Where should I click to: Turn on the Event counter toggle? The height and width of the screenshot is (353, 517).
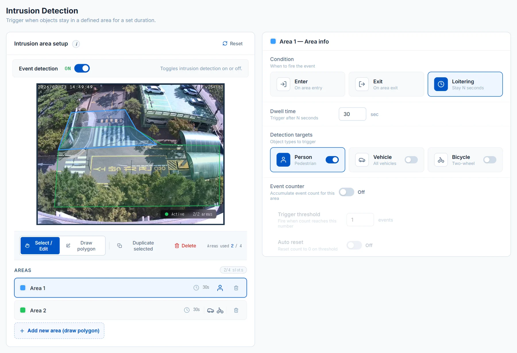(x=346, y=192)
